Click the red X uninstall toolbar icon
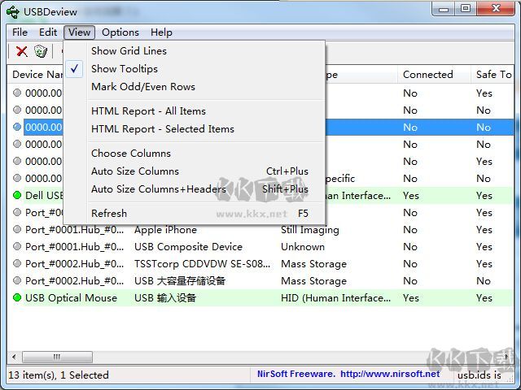Screen dimensions: 521x390 pyautogui.click(x=22, y=51)
